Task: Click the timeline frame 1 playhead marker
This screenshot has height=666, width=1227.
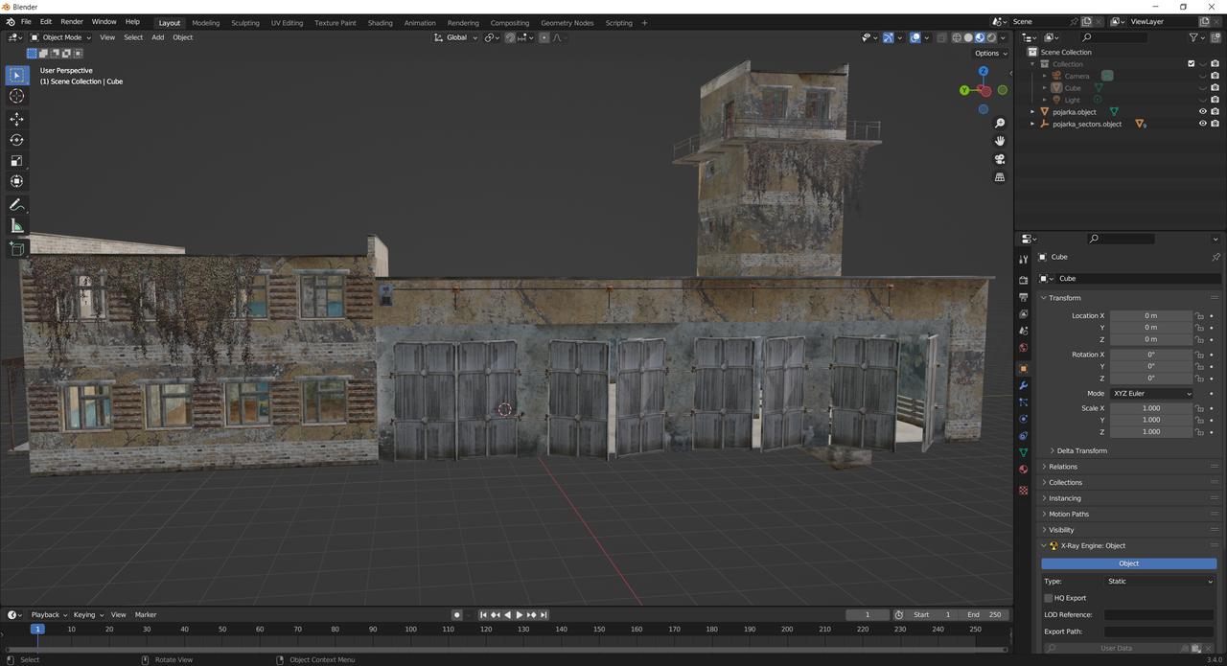Action: point(37,630)
